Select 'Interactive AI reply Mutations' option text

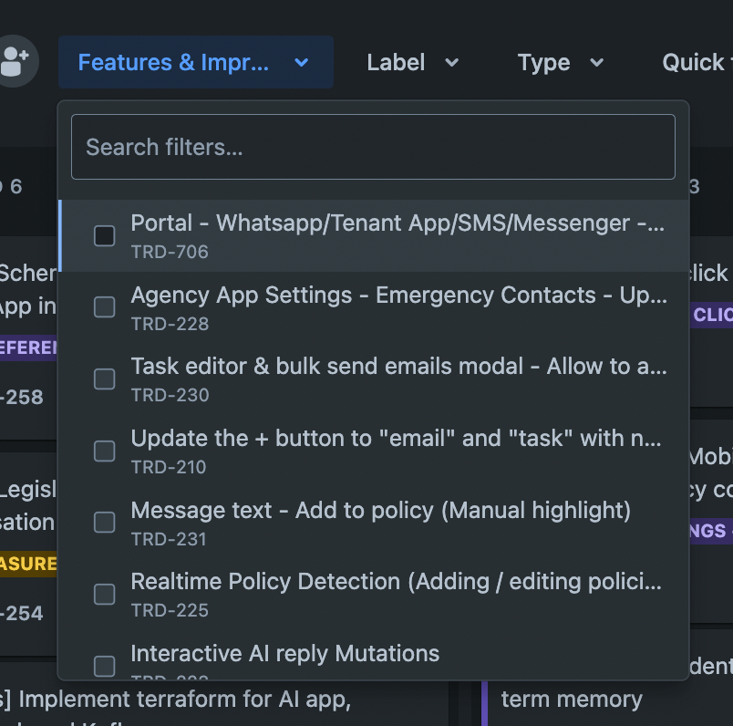coord(285,654)
